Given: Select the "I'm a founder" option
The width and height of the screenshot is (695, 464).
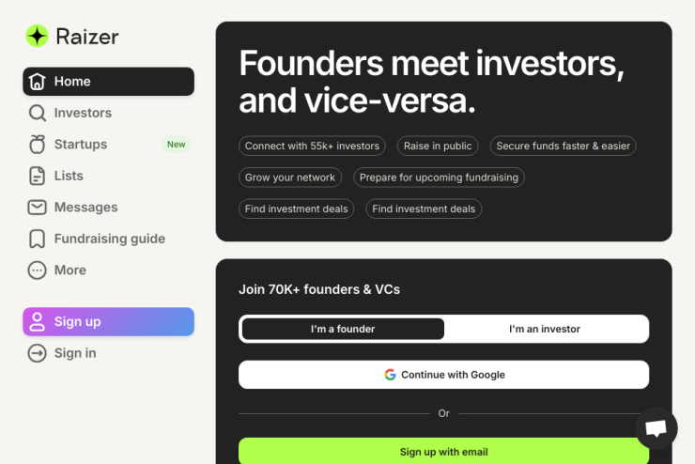Looking at the screenshot, I should (x=343, y=329).
